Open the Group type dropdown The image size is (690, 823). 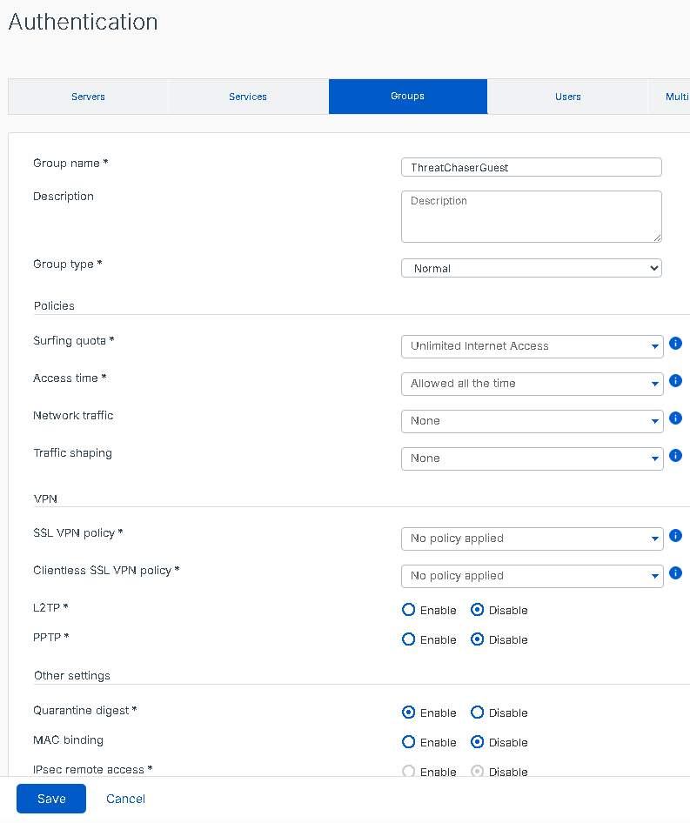[531, 269]
